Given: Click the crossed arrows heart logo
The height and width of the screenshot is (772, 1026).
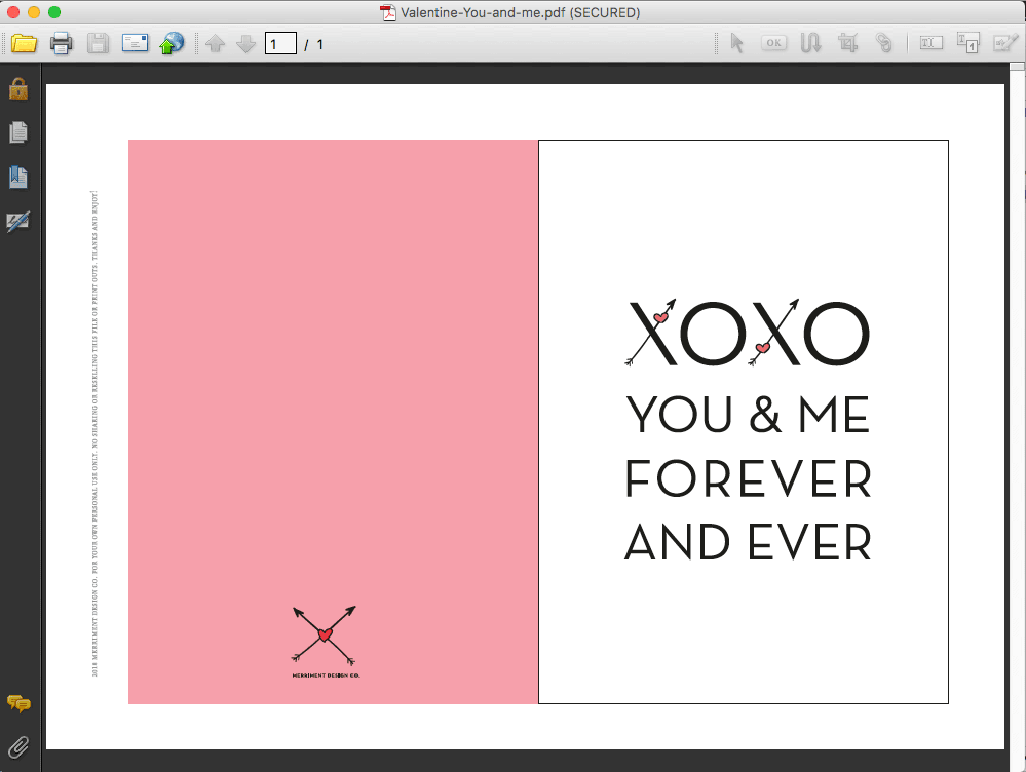Looking at the screenshot, I should tap(324, 636).
